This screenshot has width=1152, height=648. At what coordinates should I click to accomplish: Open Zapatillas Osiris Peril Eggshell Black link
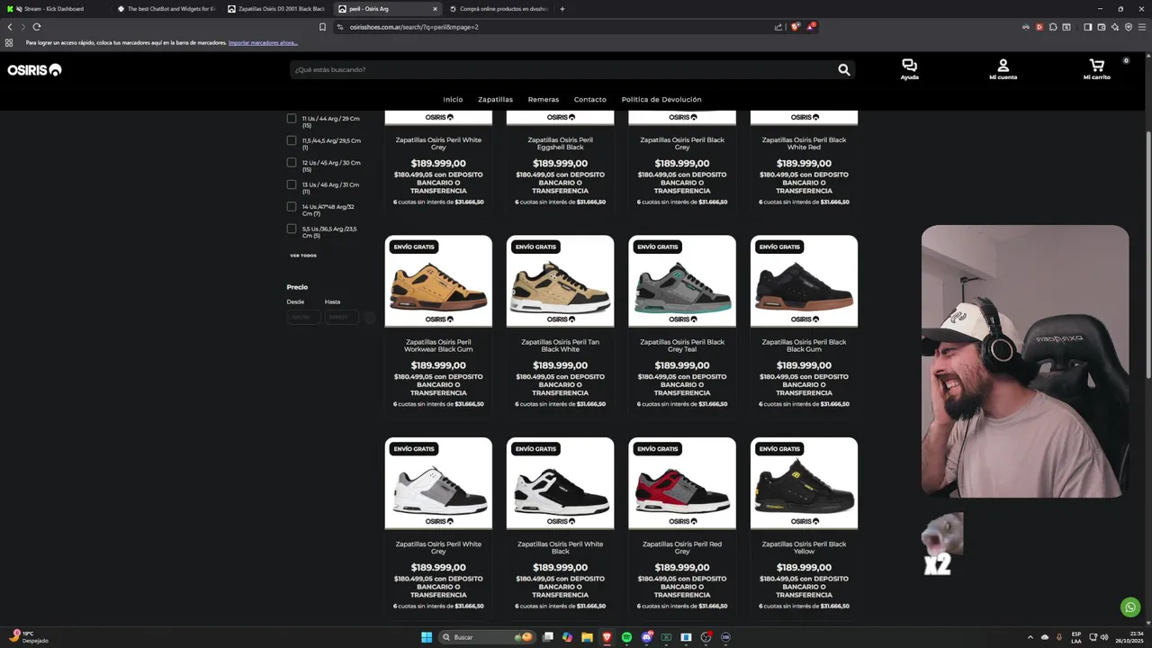tap(560, 144)
